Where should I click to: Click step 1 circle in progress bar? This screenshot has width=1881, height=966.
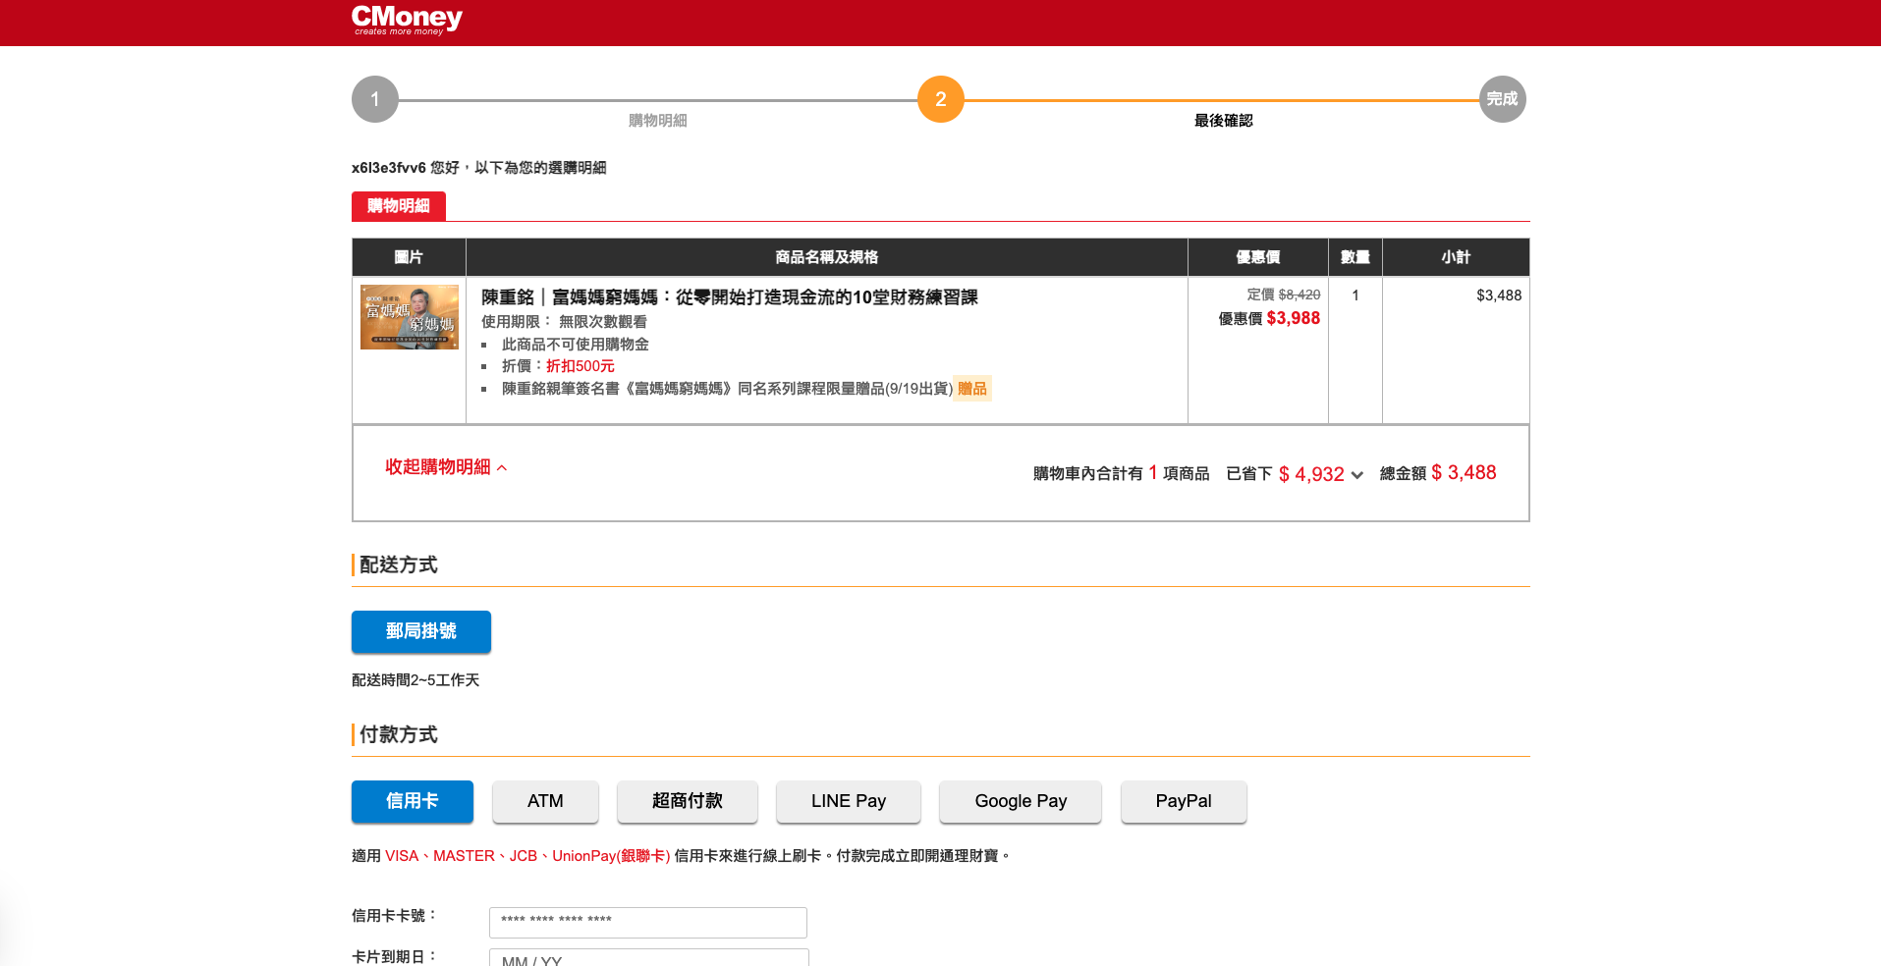[375, 99]
